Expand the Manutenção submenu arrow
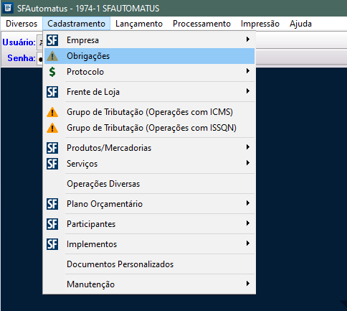Viewport: 347px width, 311px height. click(x=248, y=284)
